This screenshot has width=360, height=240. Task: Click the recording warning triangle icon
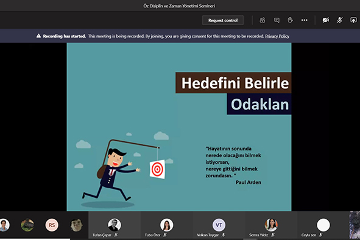[x=38, y=36]
